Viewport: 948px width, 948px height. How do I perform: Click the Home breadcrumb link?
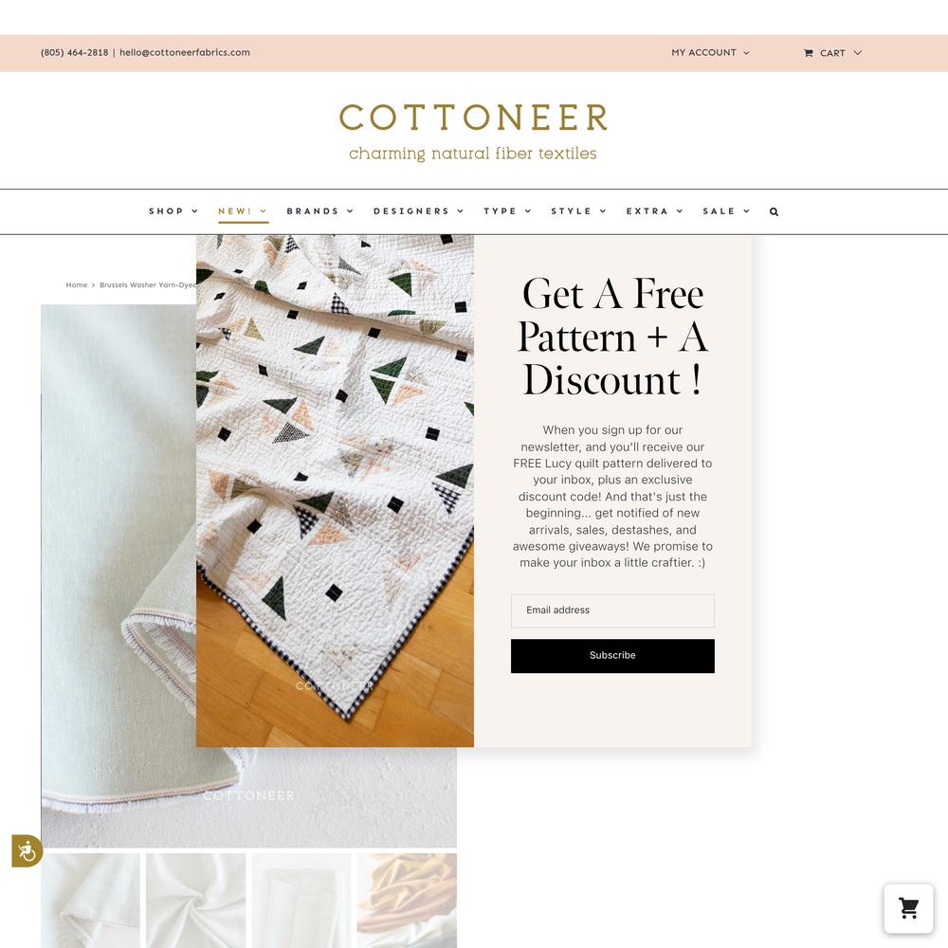click(76, 284)
